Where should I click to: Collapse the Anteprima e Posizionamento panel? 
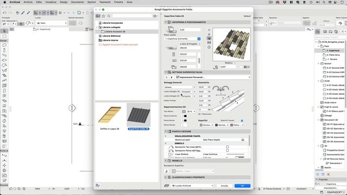click(165, 22)
